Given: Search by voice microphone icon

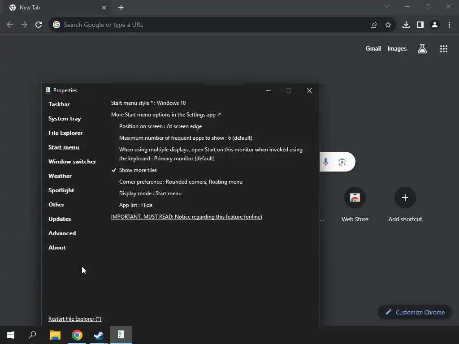Looking at the screenshot, I should click(325, 162).
